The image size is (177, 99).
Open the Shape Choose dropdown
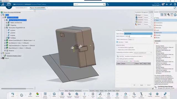(x=148, y=15)
